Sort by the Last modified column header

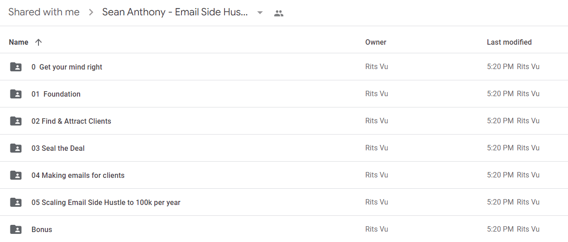pos(509,42)
